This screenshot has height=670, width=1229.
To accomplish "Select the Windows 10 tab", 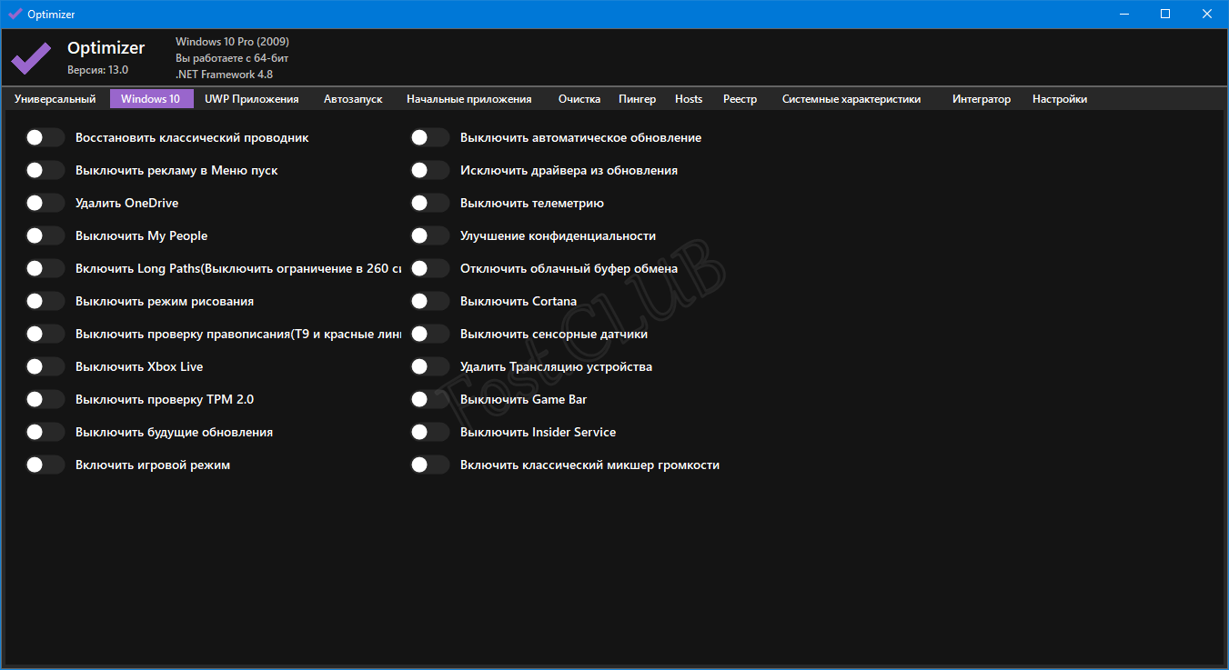I will pos(151,99).
